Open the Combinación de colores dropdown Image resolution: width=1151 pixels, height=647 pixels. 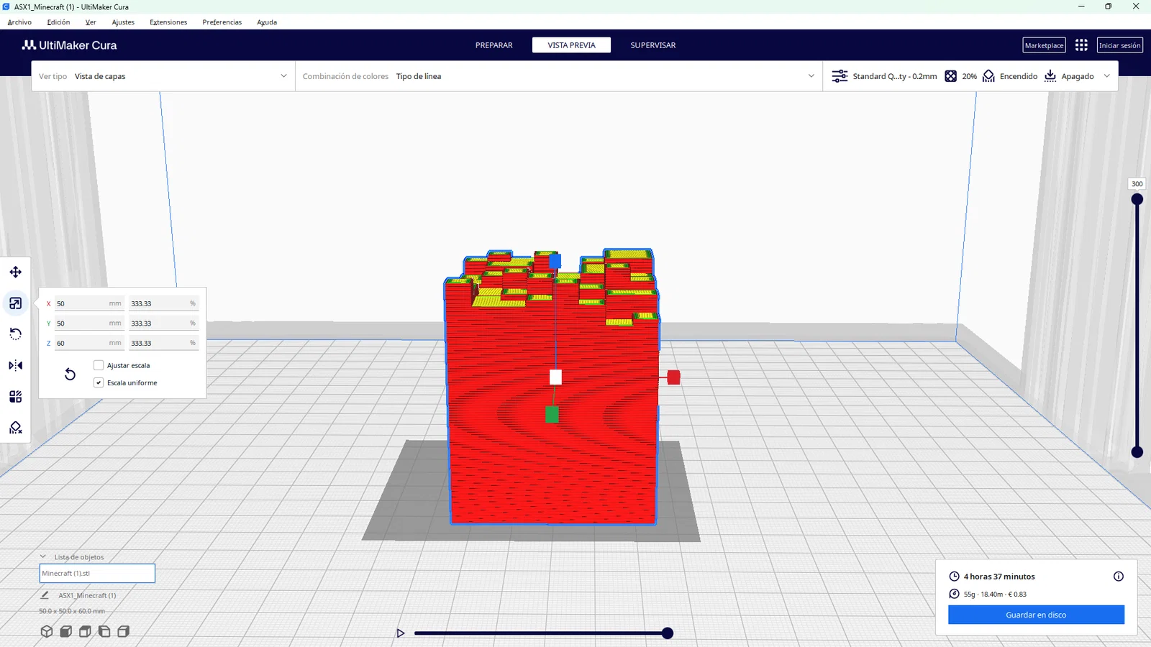tap(559, 76)
